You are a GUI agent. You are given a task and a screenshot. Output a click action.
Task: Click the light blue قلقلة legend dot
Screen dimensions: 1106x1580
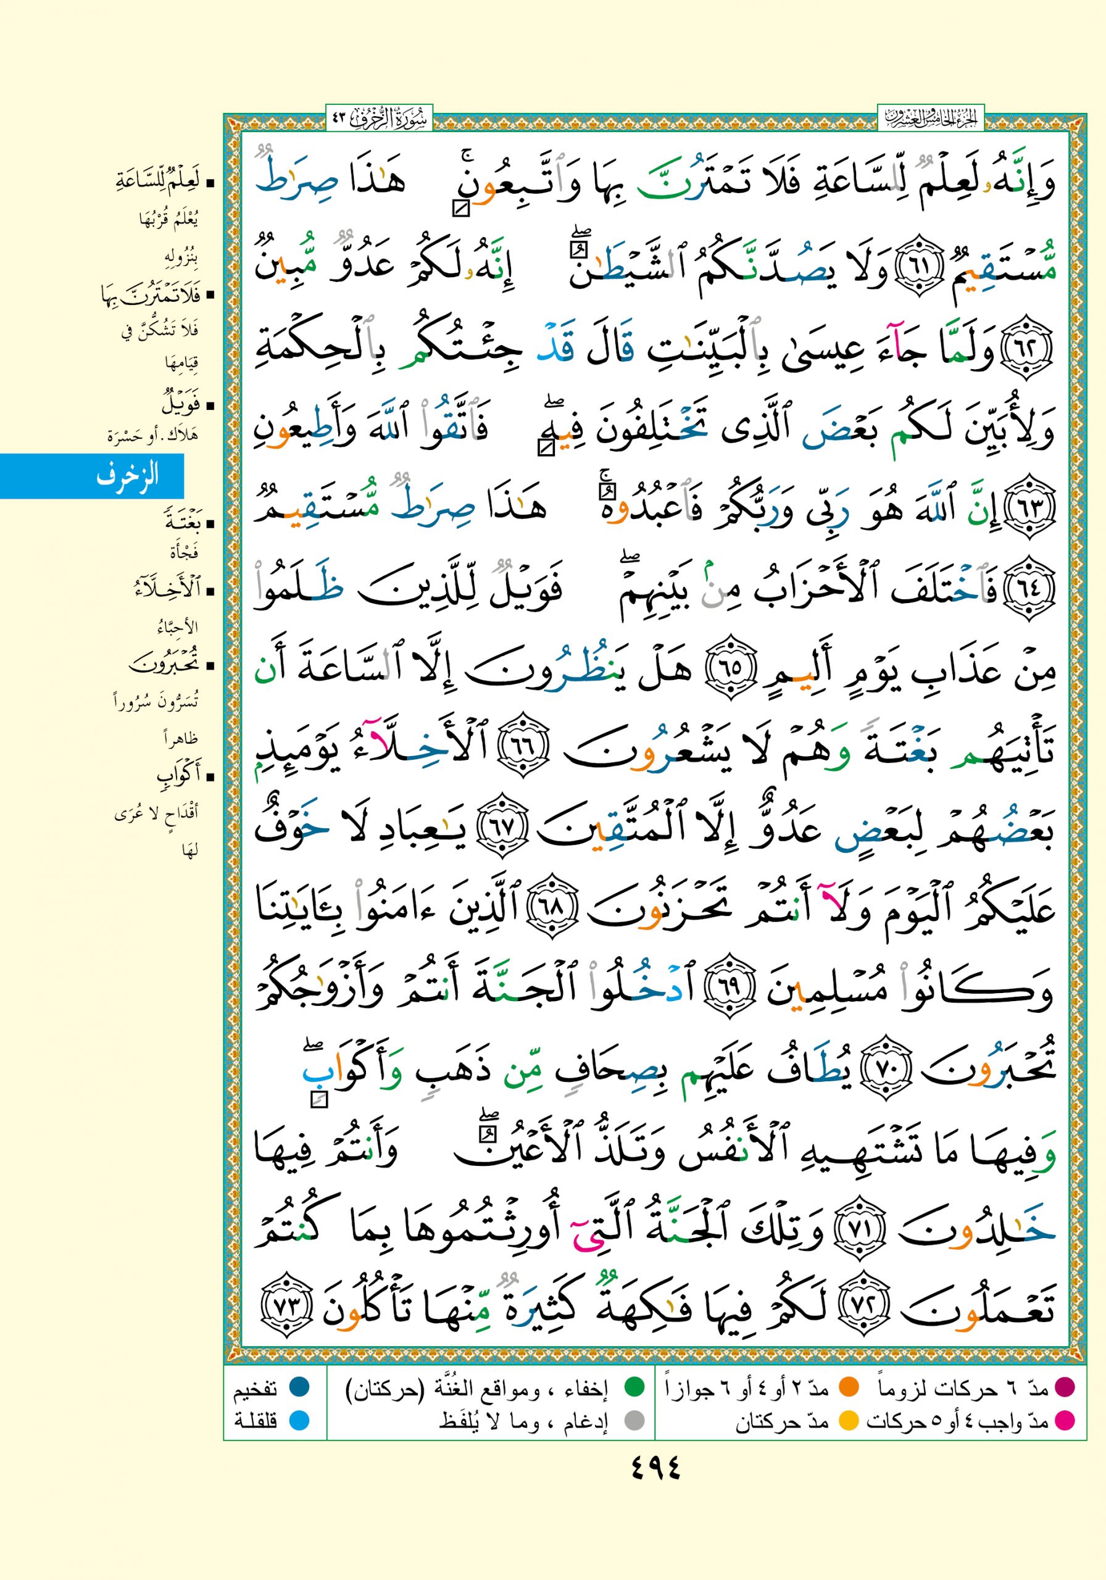(x=300, y=1420)
